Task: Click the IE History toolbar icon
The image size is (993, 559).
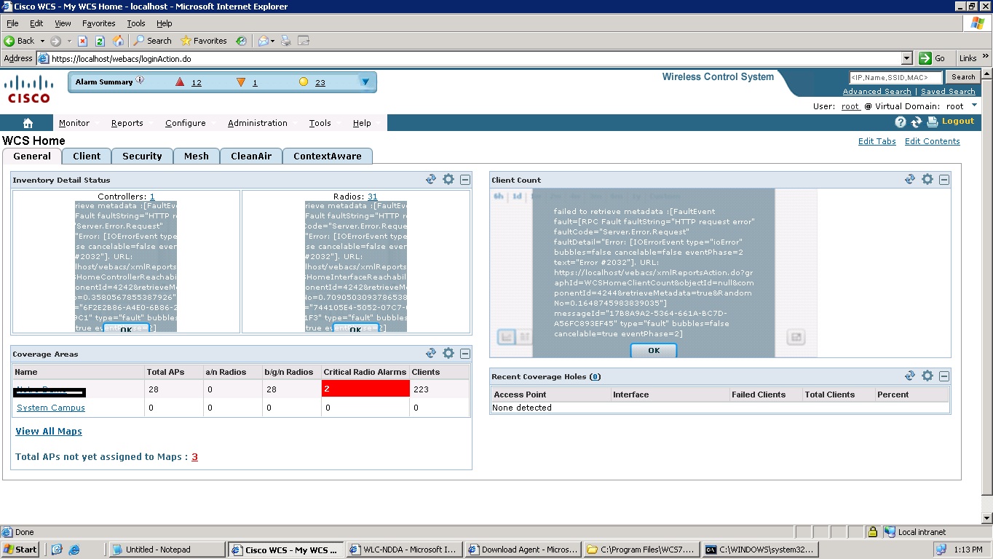Action: (x=240, y=41)
